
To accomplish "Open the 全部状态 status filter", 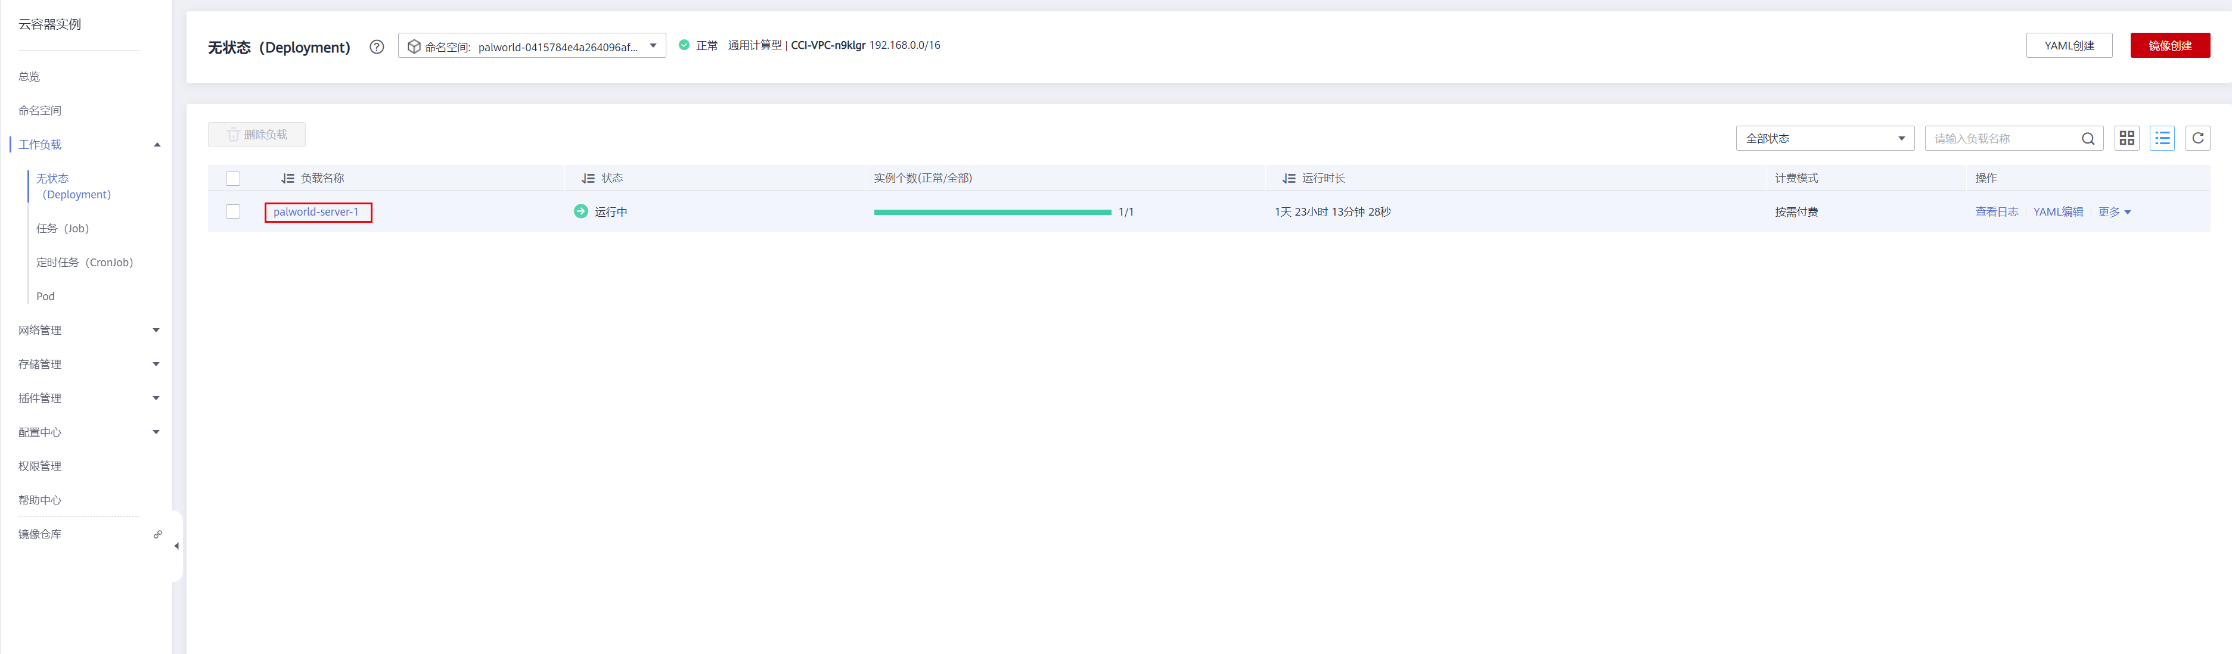I will tap(1824, 139).
